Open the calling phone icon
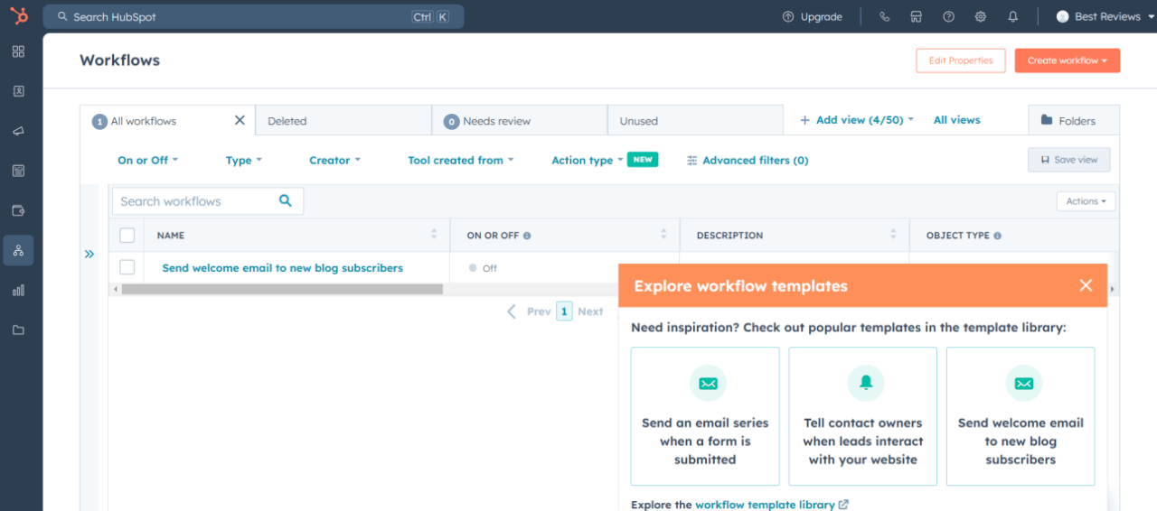The width and height of the screenshot is (1157, 511). point(884,16)
